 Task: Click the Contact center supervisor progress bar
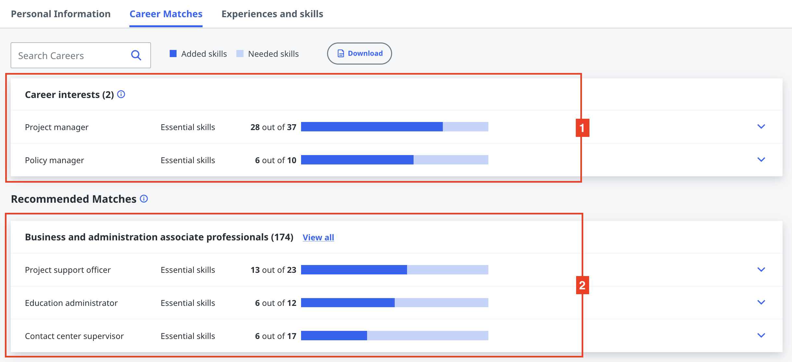pyautogui.click(x=394, y=336)
